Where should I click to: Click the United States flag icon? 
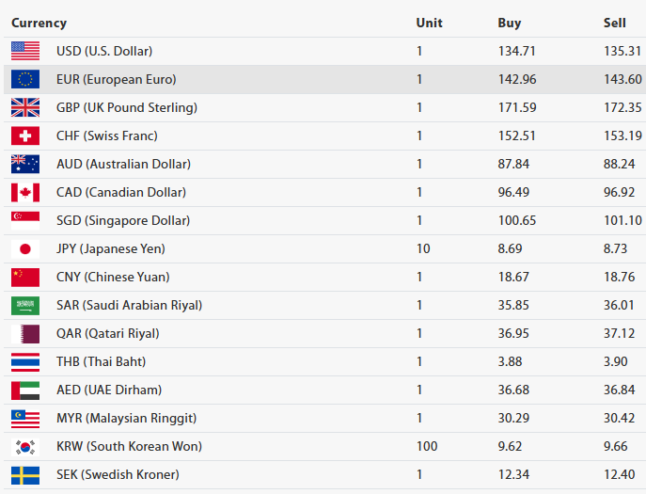pos(25,51)
